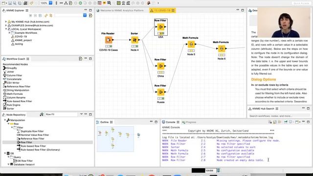The height and width of the screenshot is (176, 313).
Task: Click the New workflow toolbar icon
Action: [x=3, y=3]
